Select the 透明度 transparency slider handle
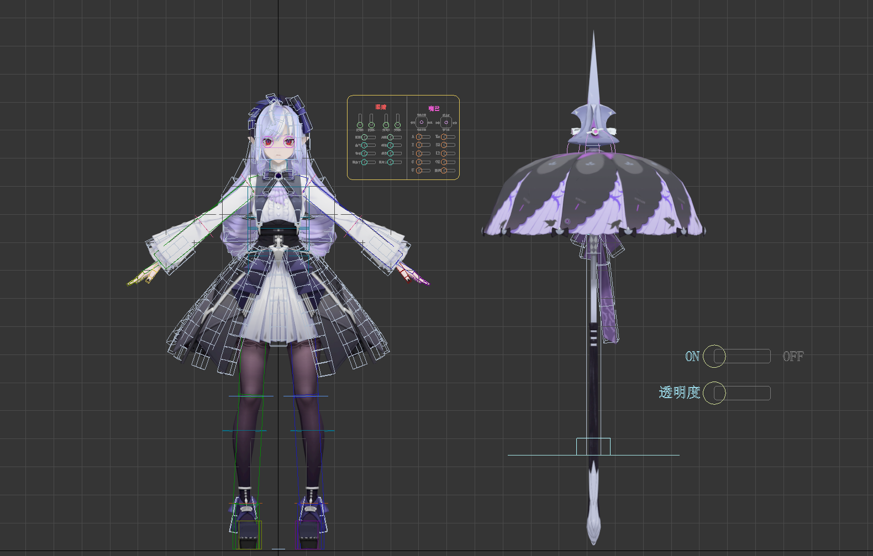Screen dimensions: 873x556 714,393
